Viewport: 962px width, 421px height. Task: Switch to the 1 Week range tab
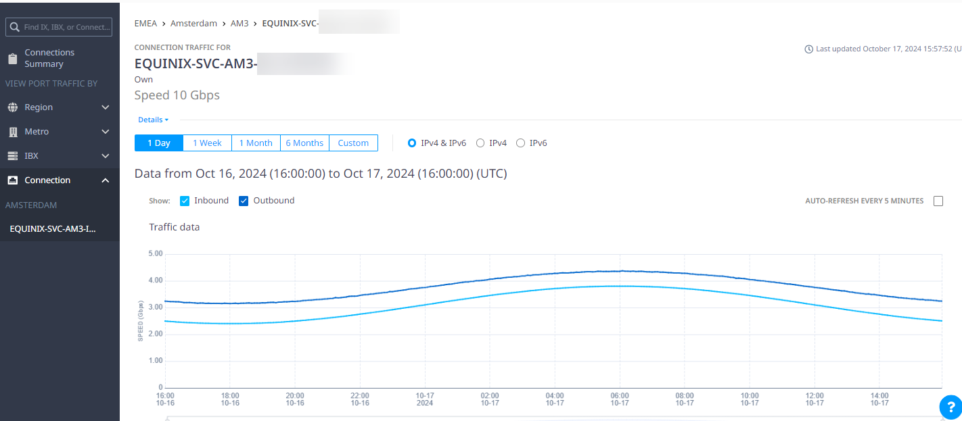click(x=207, y=143)
